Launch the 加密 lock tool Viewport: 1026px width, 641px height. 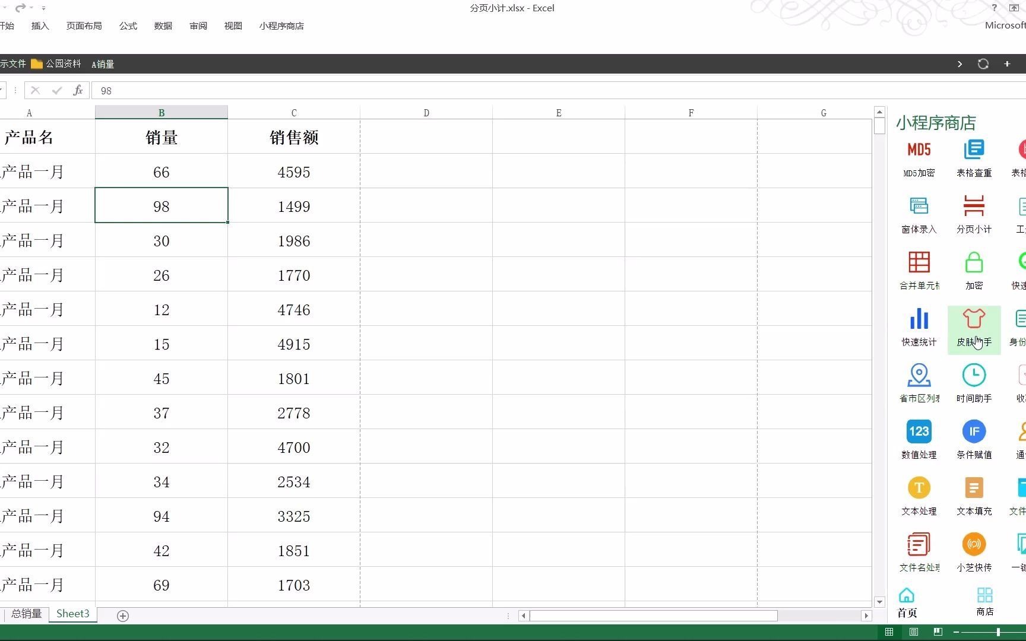pyautogui.click(x=974, y=271)
